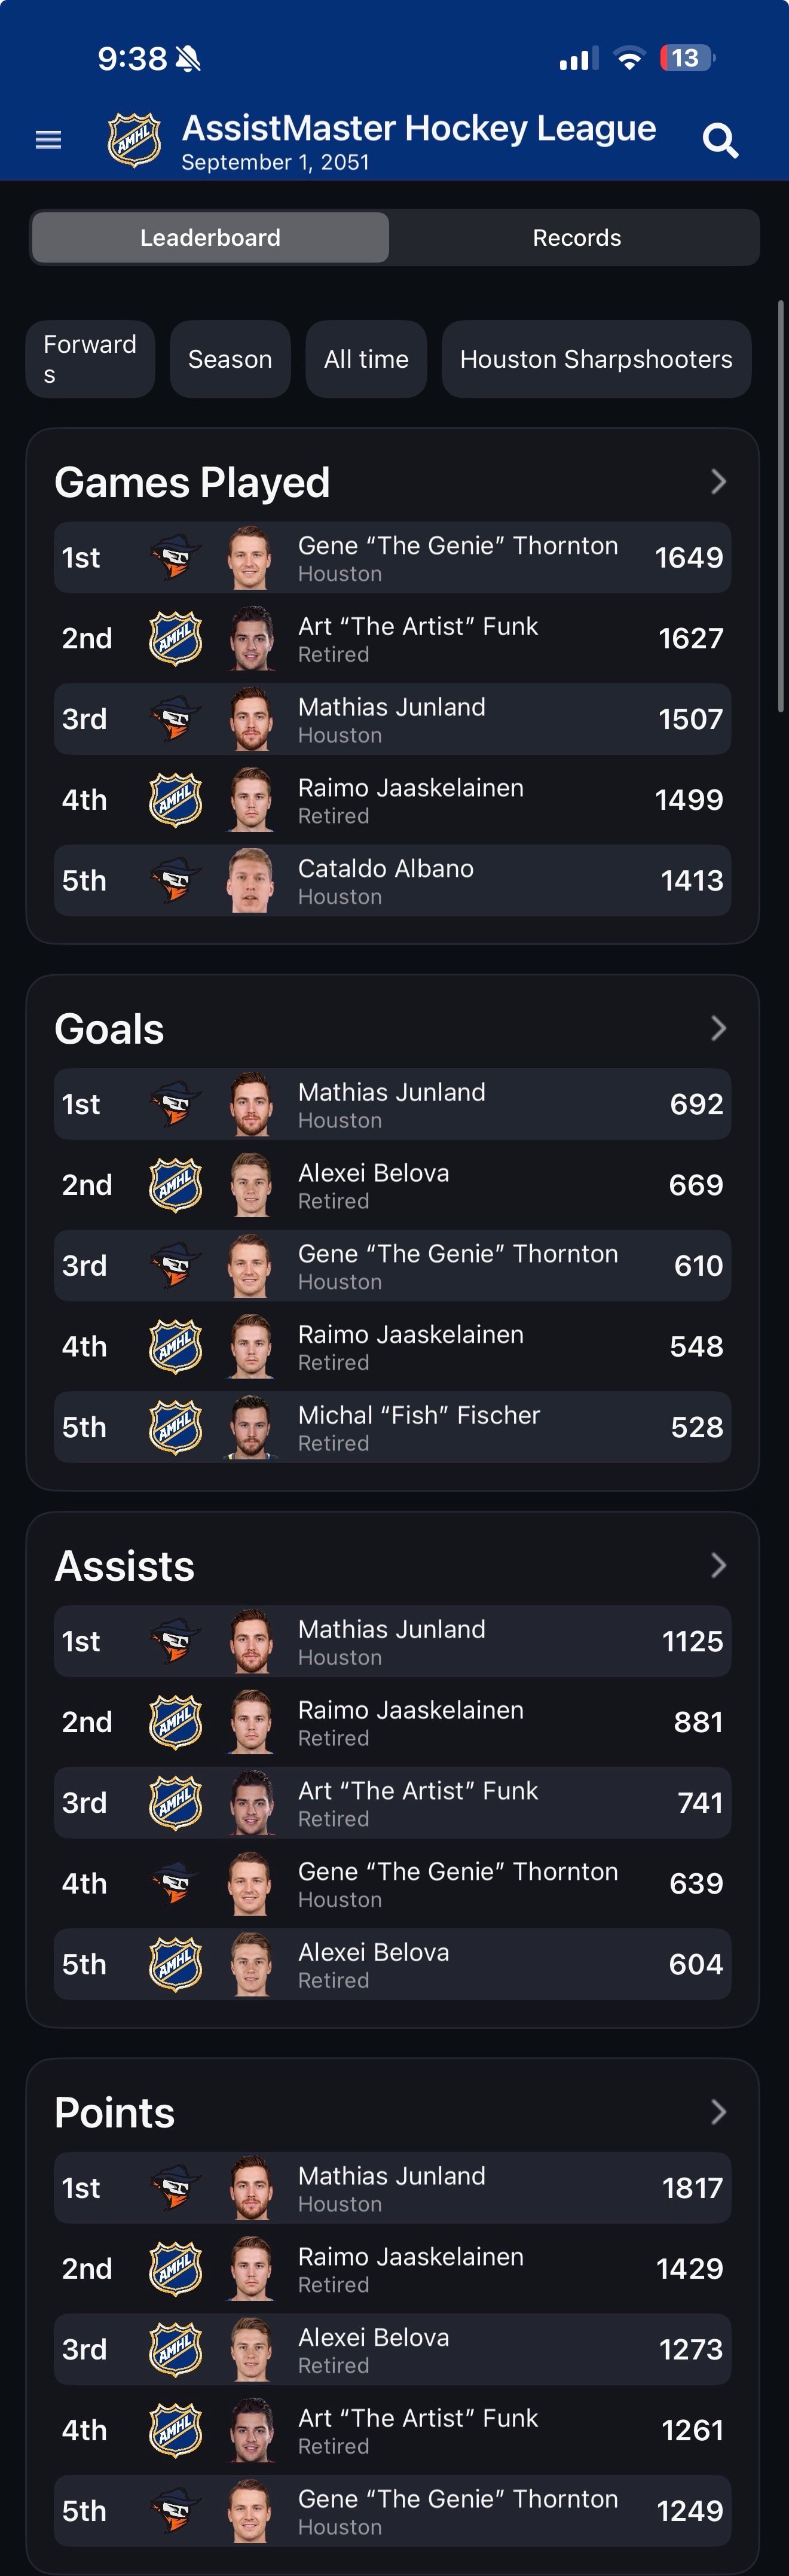Tap Michal Fischer's player headshot
Image resolution: width=789 pixels, height=2576 pixels.
[x=249, y=1427]
